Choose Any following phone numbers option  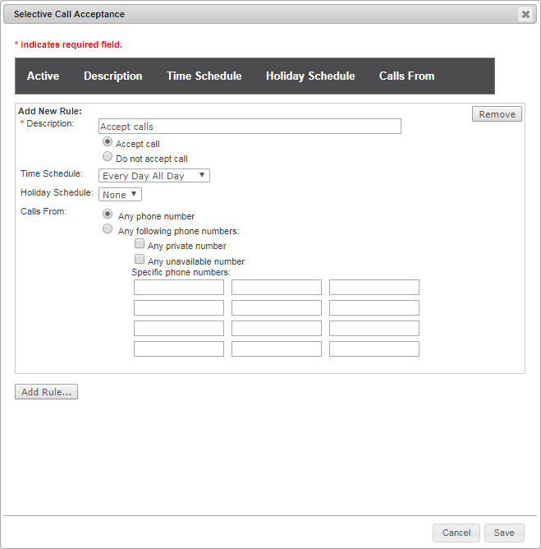point(108,229)
